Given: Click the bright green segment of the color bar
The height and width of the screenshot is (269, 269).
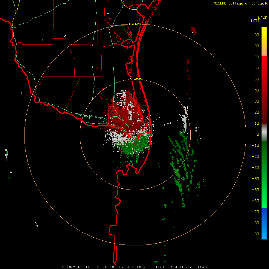Looking at the screenshot, I should click(x=264, y=174).
